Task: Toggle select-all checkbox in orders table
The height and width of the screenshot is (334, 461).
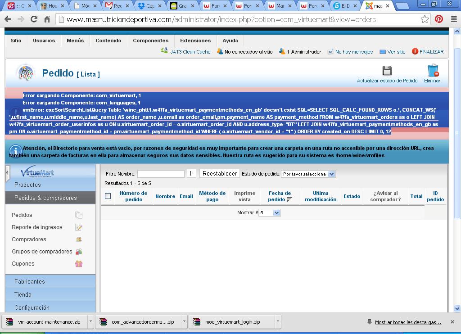Action: (108, 196)
